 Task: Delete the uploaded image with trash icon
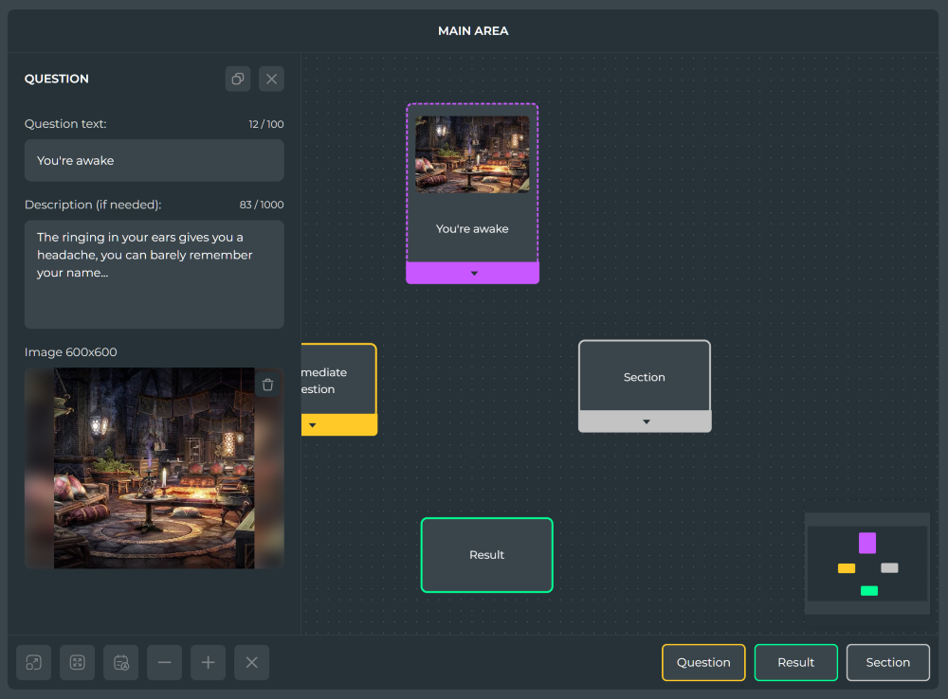coord(268,385)
